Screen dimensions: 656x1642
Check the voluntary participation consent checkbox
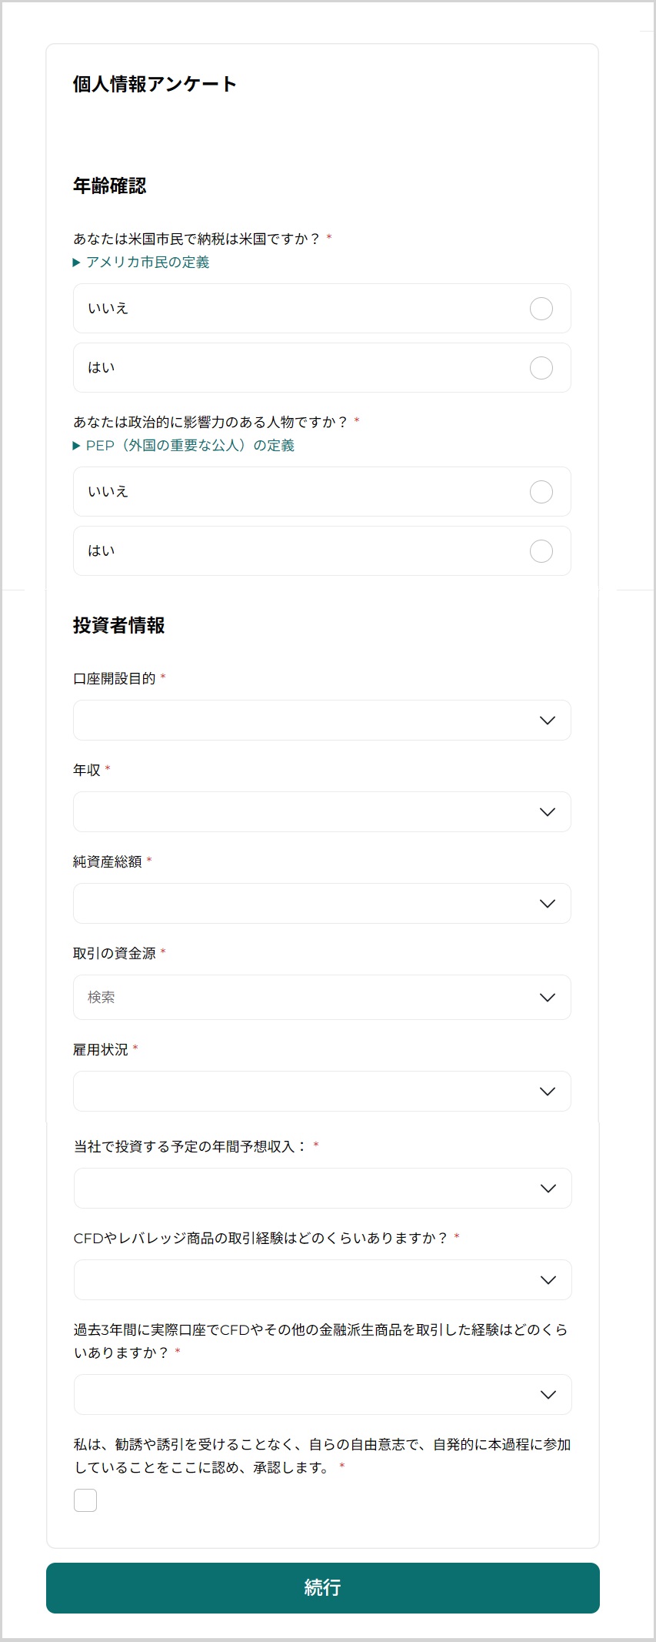(x=85, y=1500)
